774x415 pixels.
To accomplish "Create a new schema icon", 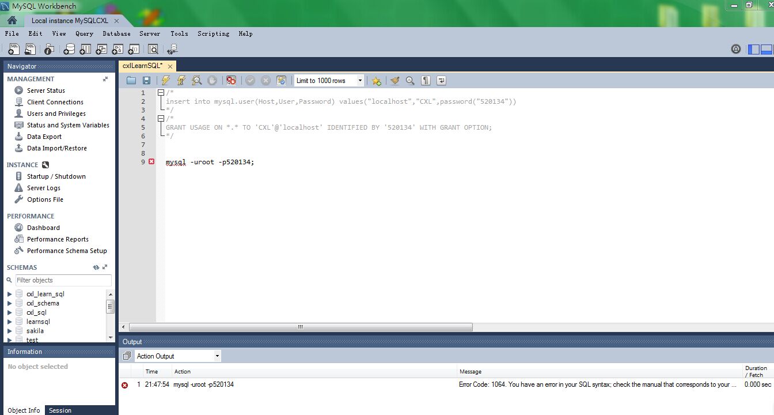I will [69, 49].
